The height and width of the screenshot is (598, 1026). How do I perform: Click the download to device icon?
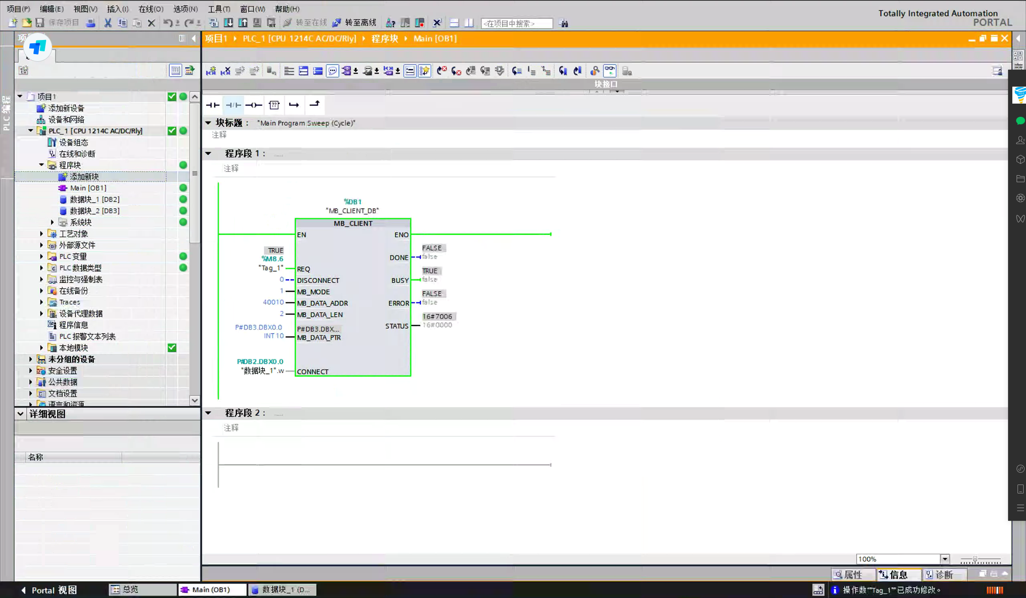[x=228, y=23]
